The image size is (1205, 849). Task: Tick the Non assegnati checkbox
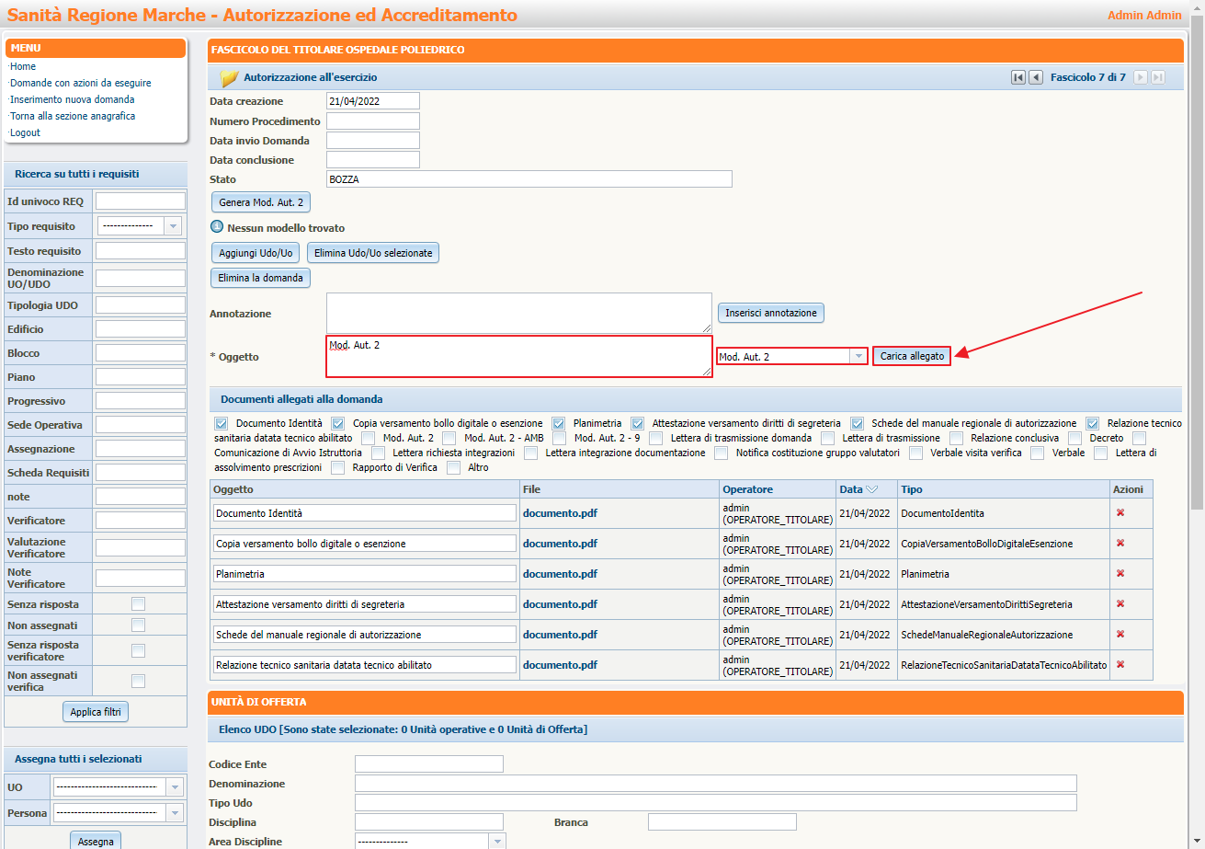click(138, 625)
